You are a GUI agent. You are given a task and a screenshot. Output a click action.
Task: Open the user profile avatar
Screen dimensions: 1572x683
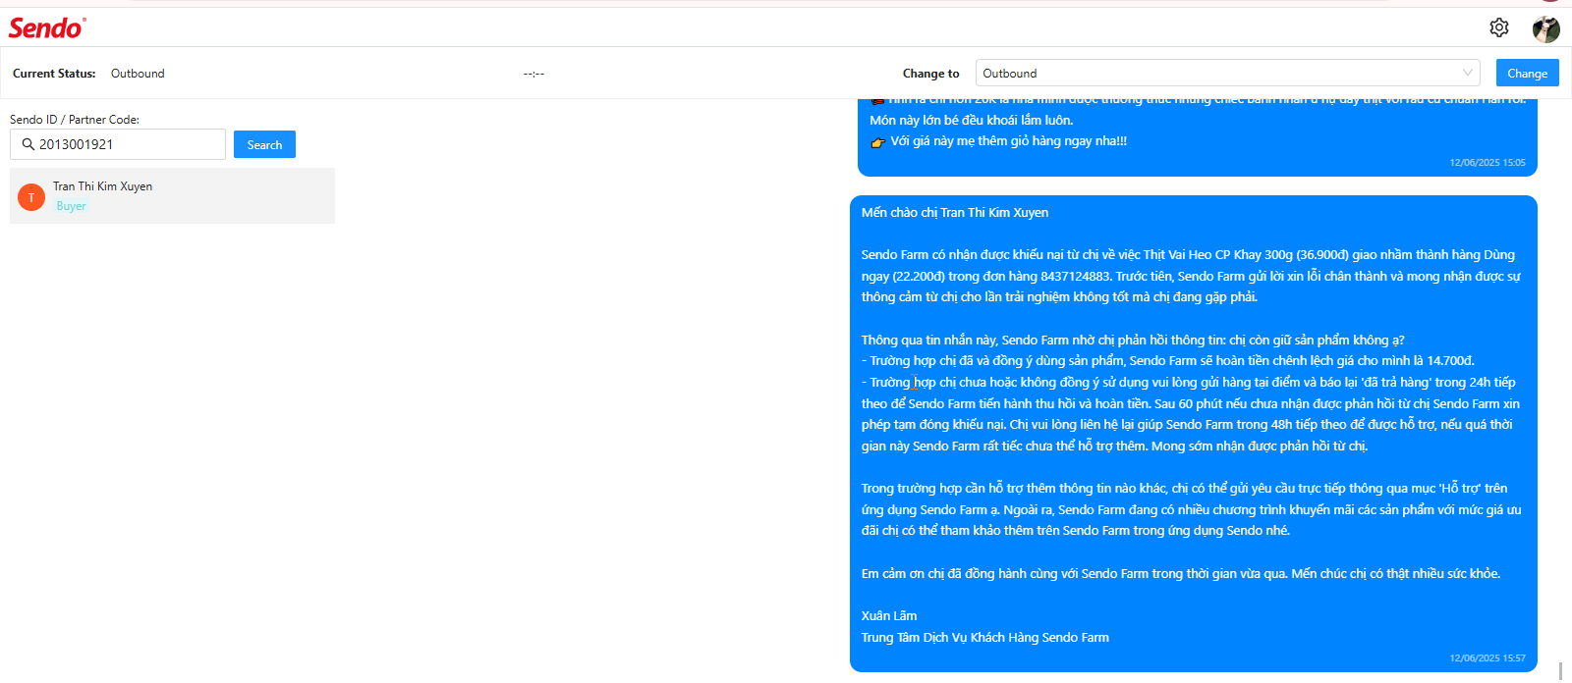(1546, 29)
